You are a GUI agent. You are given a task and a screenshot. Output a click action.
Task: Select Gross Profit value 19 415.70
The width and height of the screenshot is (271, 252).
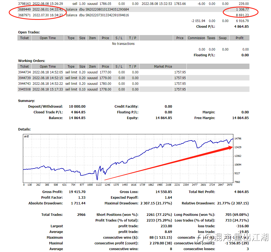77,192
